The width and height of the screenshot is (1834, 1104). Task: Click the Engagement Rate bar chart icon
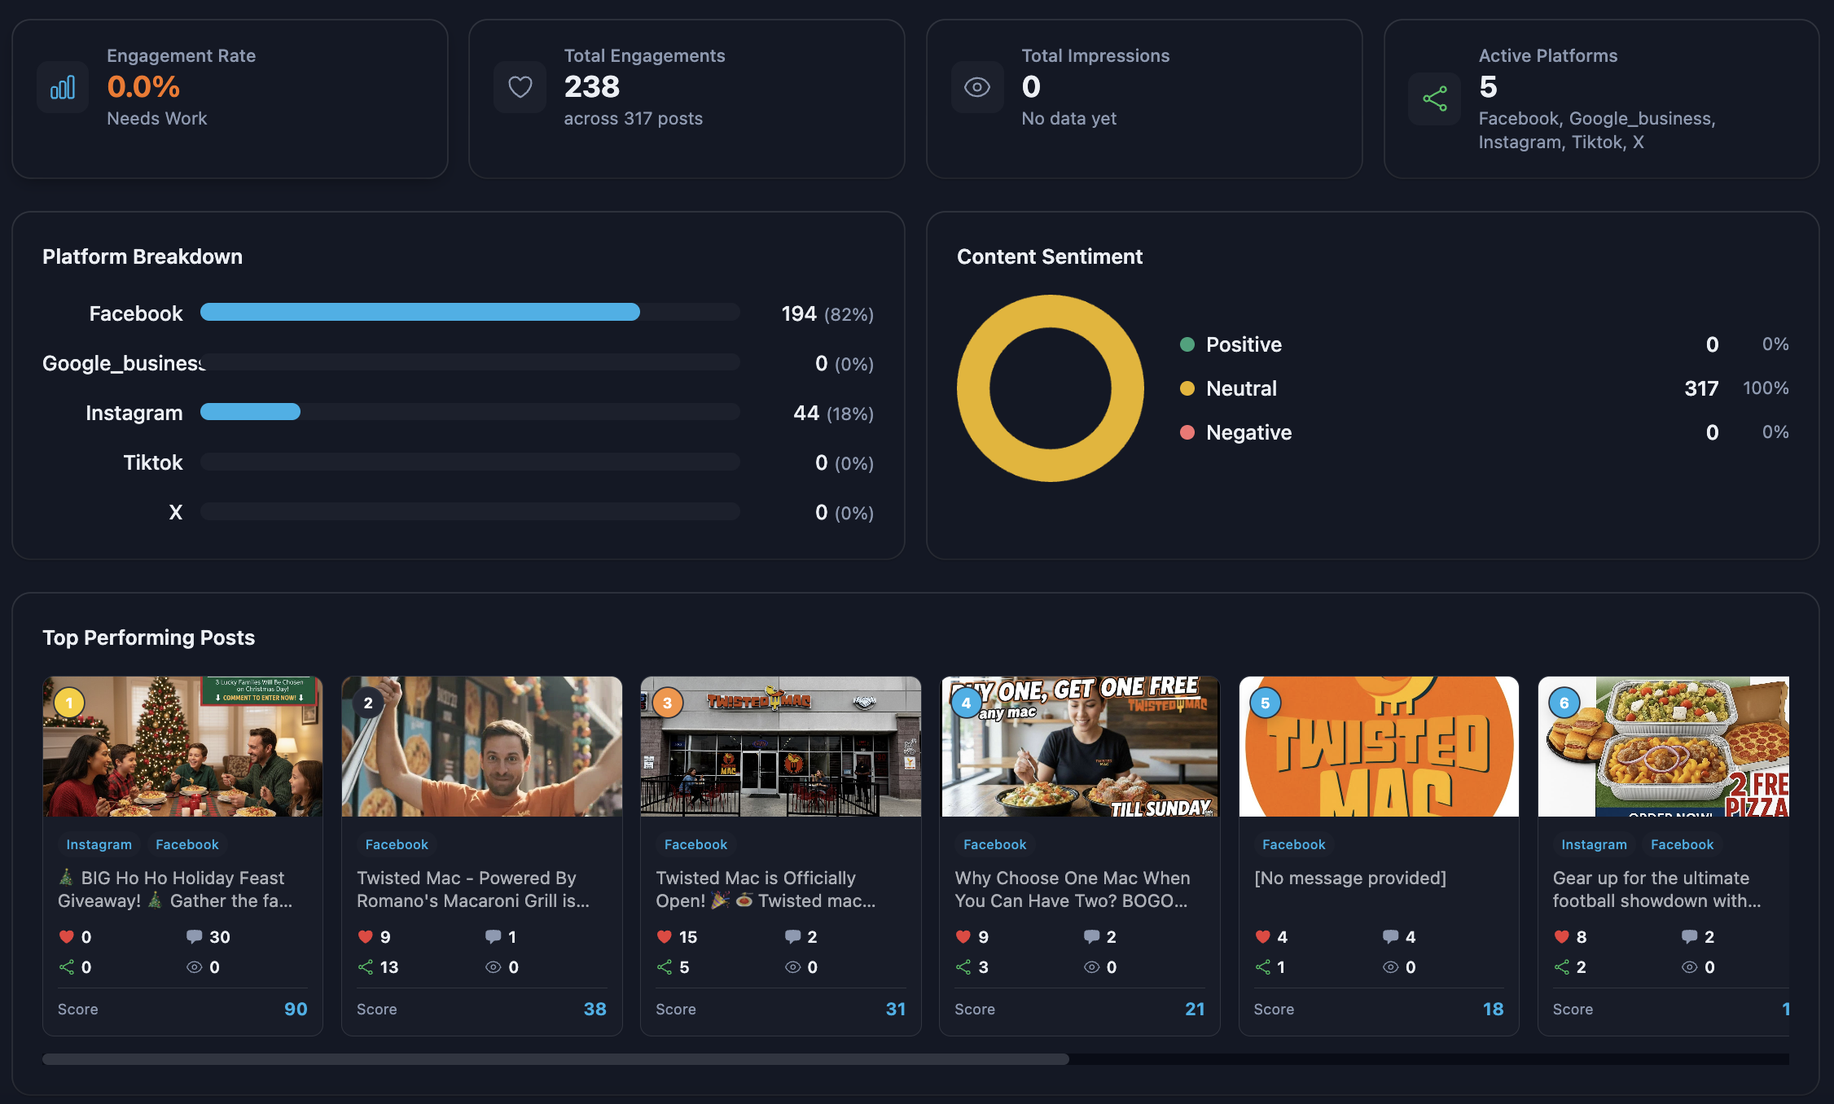pos(63,87)
